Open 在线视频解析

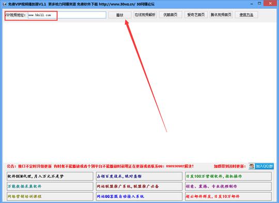145,15
